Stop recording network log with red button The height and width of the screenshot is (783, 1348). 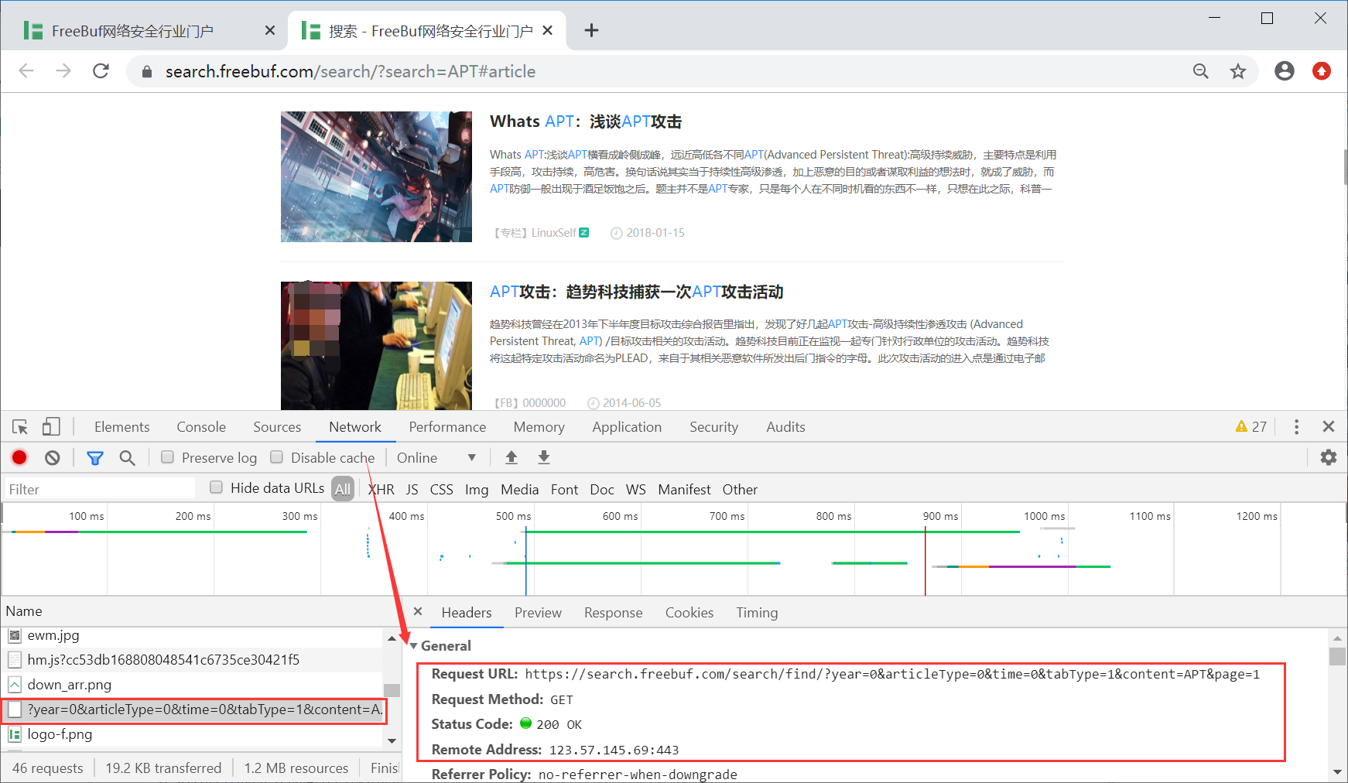[x=19, y=458]
